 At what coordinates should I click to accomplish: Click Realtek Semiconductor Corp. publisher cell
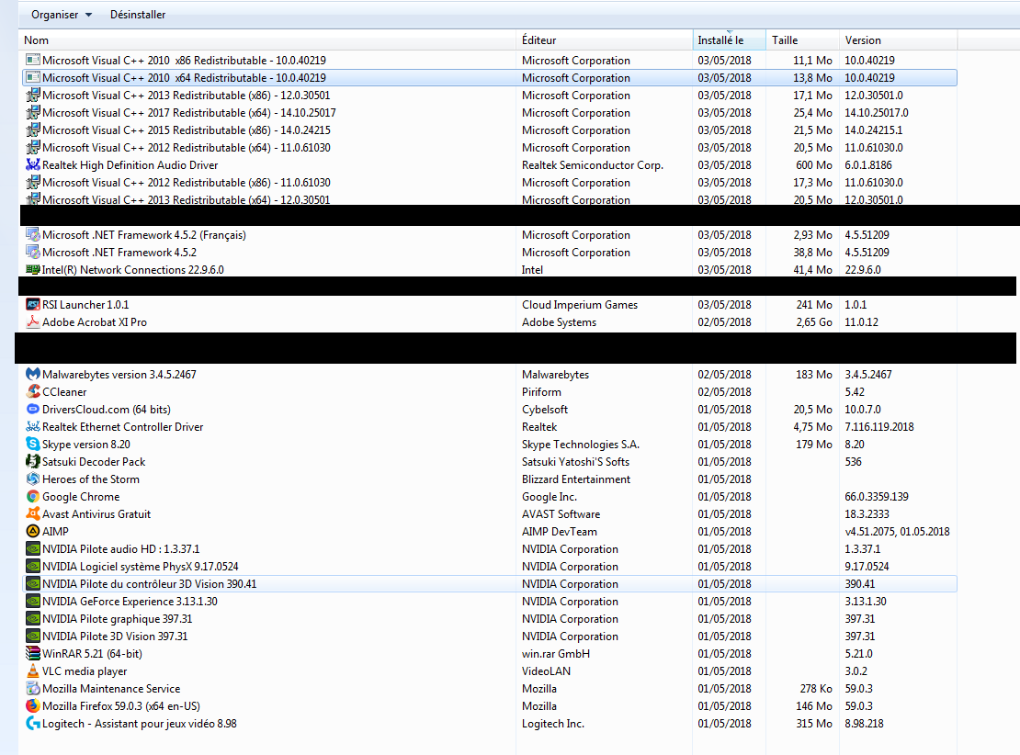click(593, 164)
